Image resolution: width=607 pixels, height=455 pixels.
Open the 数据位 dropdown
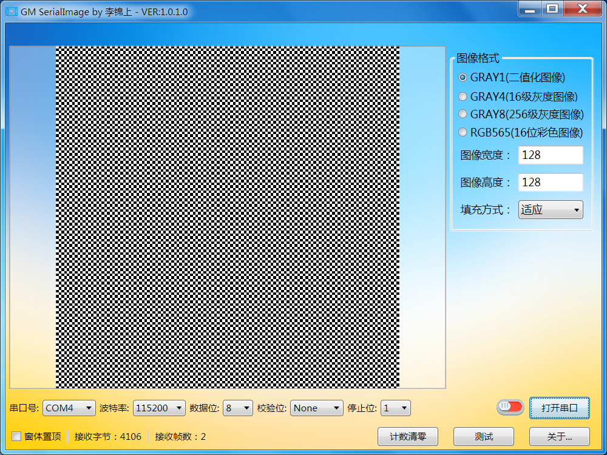pyautogui.click(x=237, y=408)
